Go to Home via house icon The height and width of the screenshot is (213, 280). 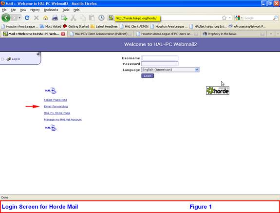[x=46, y=18]
